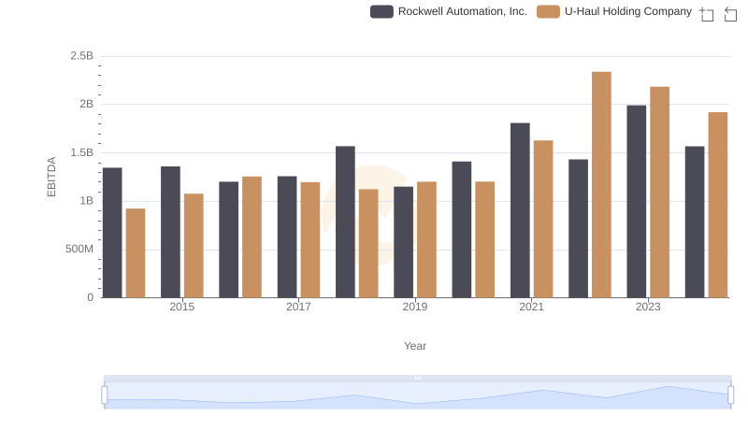The height and width of the screenshot is (431, 748).
Task: Click the 2019 x-axis tick label
Action: coord(415,307)
